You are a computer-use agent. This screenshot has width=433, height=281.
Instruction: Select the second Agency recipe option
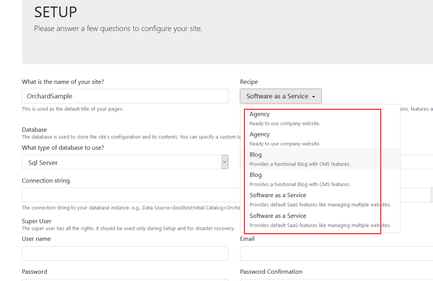coord(320,139)
